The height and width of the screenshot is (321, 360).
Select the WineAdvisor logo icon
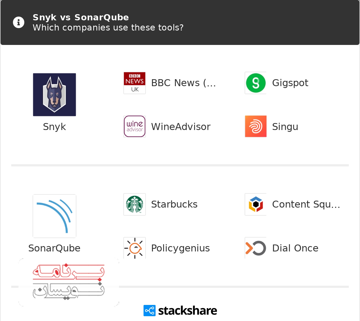(135, 127)
